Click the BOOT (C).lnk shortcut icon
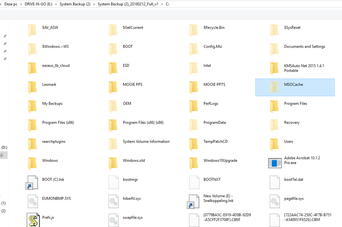This screenshot has width=342, height=227. 32,183
